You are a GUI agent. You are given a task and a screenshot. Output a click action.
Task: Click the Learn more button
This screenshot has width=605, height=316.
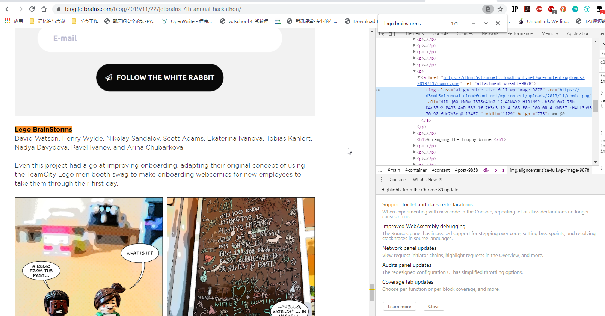coord(400,307)
